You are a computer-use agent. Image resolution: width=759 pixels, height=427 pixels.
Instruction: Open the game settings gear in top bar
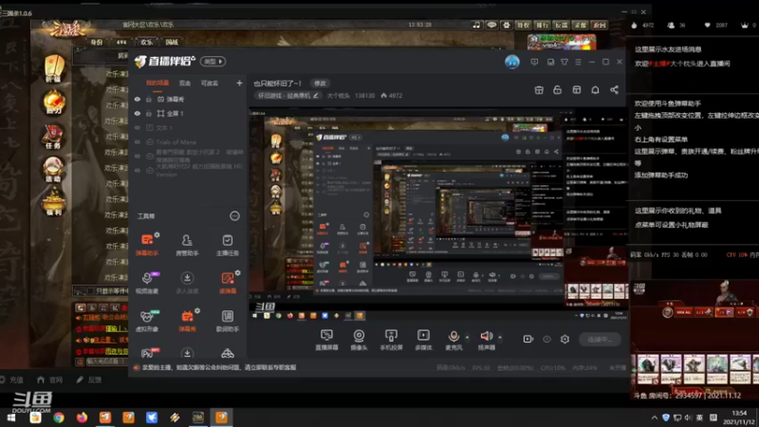507,25
